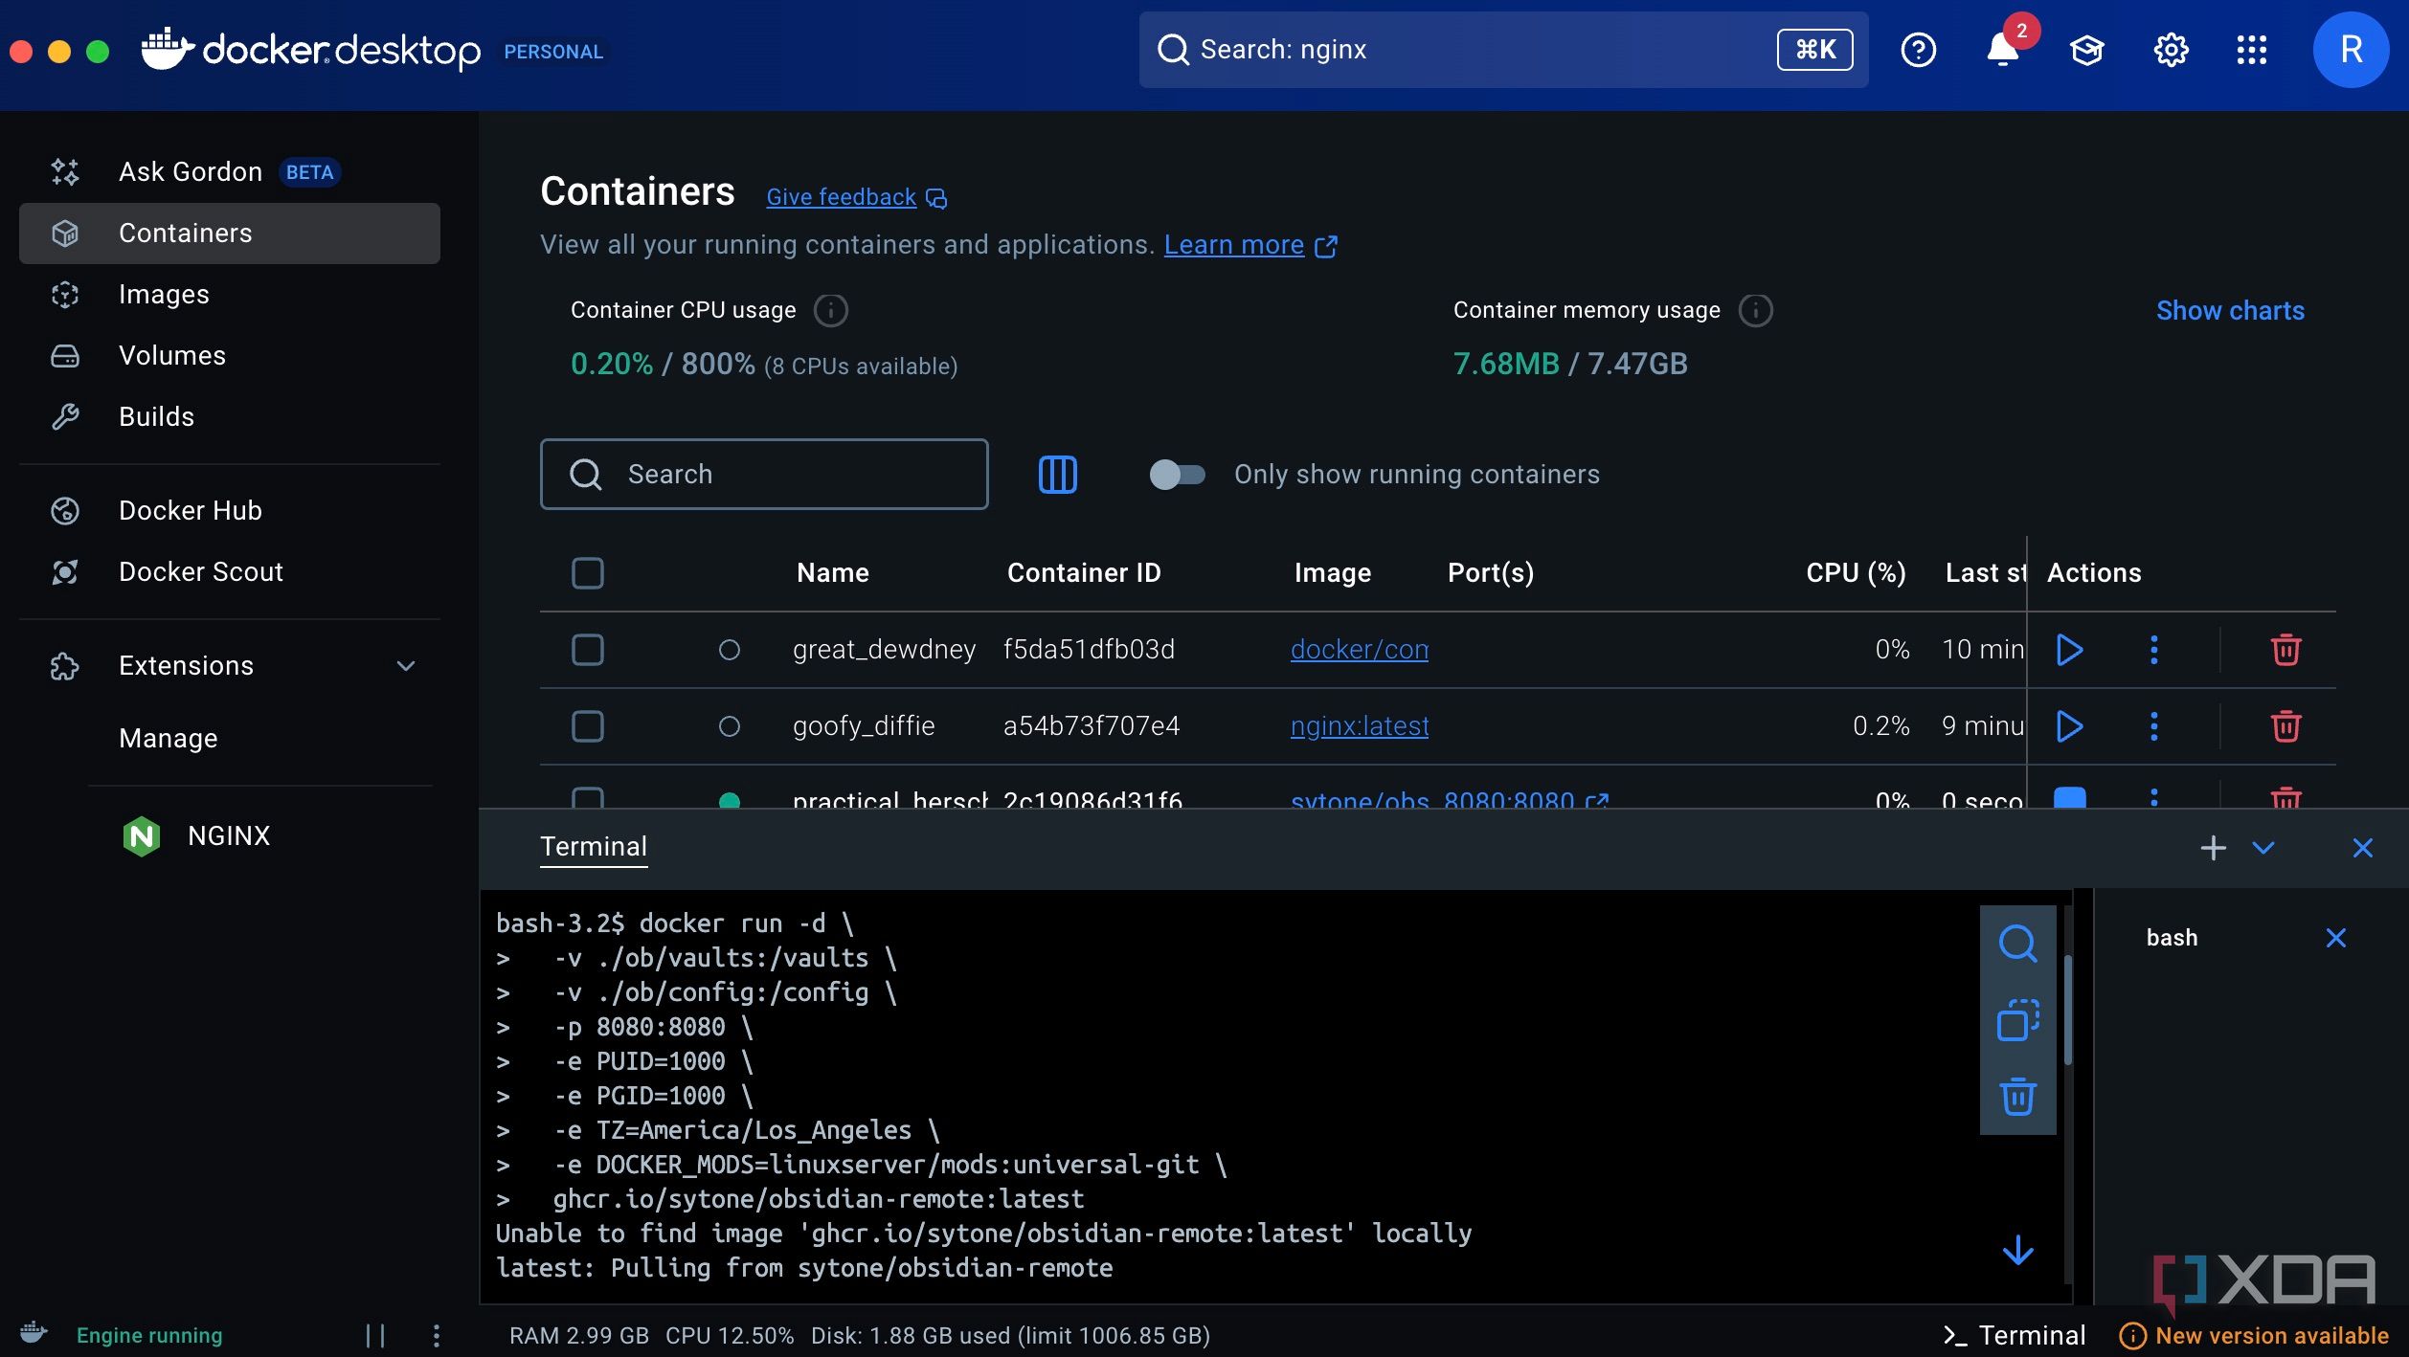Screen dimensions: 2409x1357
Task: Open the notifications bell icon
Action: tap(2001, 50)
